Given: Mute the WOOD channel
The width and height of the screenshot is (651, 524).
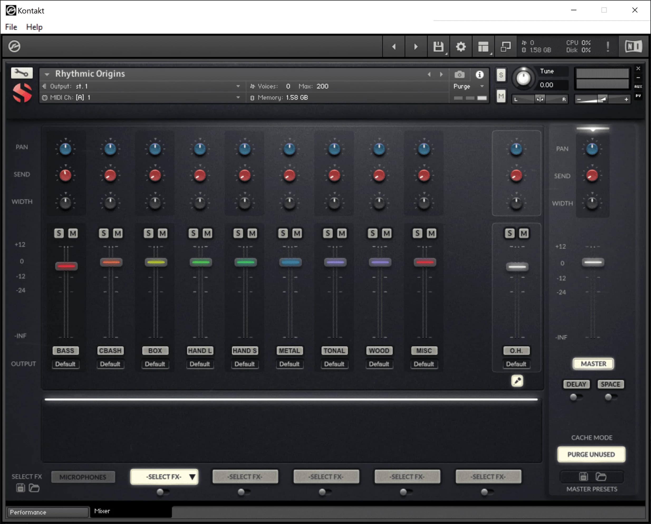Looking at the screenshot, I should coord(387,233).
